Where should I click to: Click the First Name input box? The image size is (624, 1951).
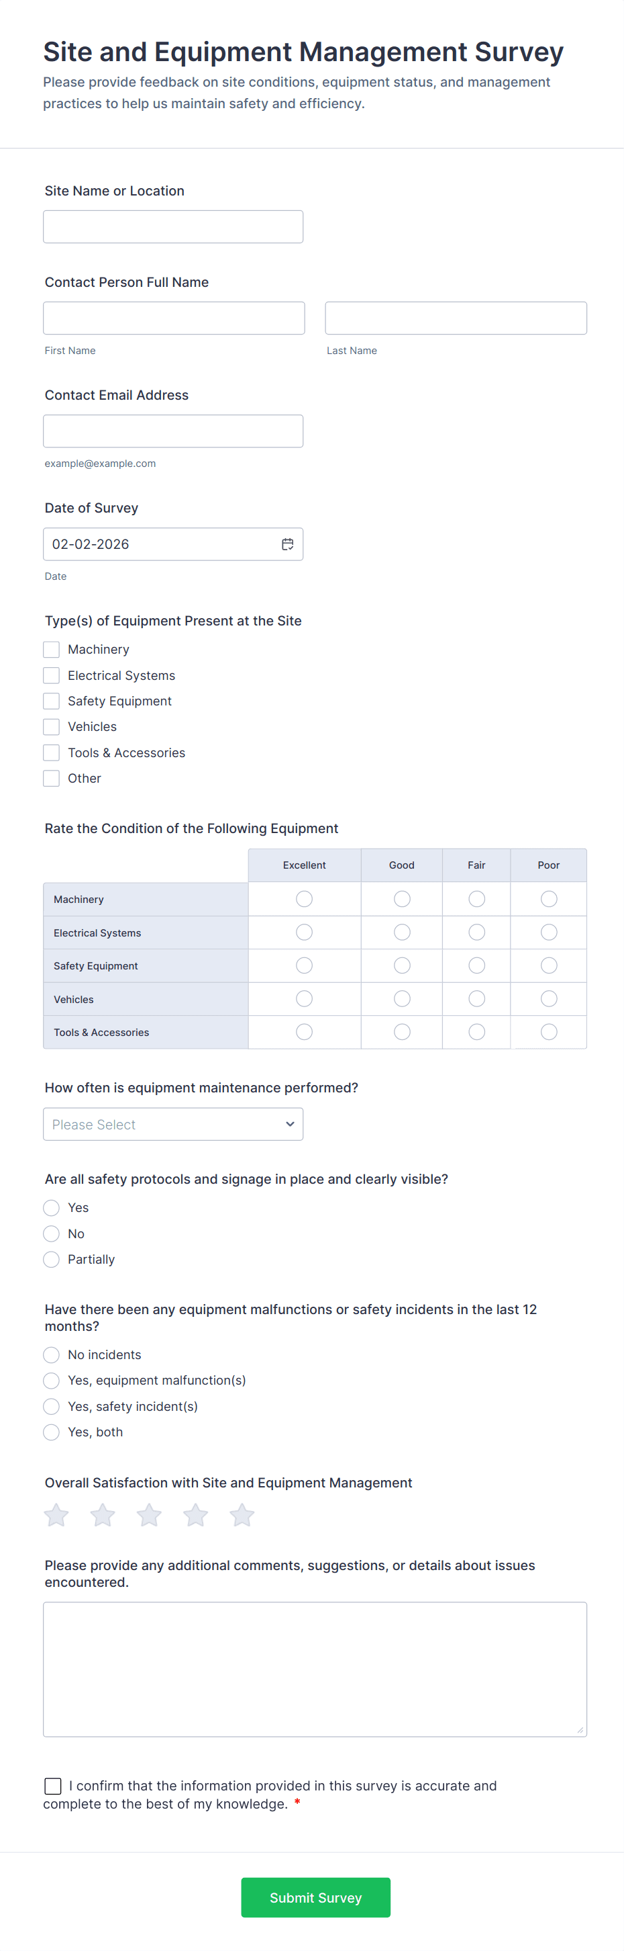(174, 318)
